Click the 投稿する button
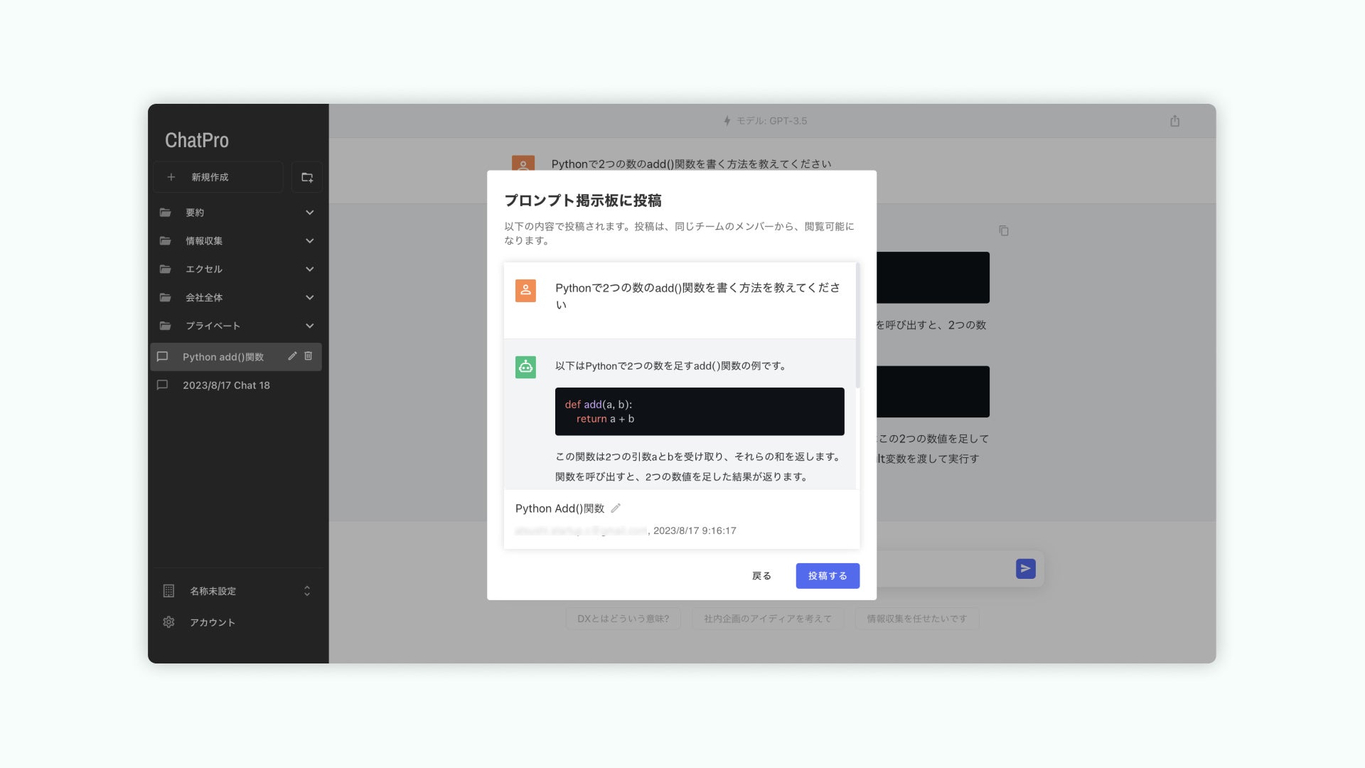This screenshot has height=768, width=1365. 828,576
